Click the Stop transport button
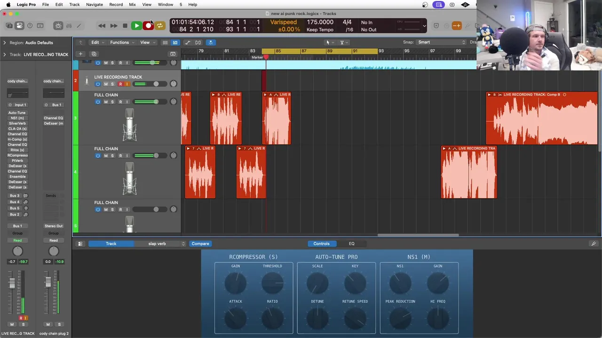Viewport: 602px width, 338px height. click(125, 26)
